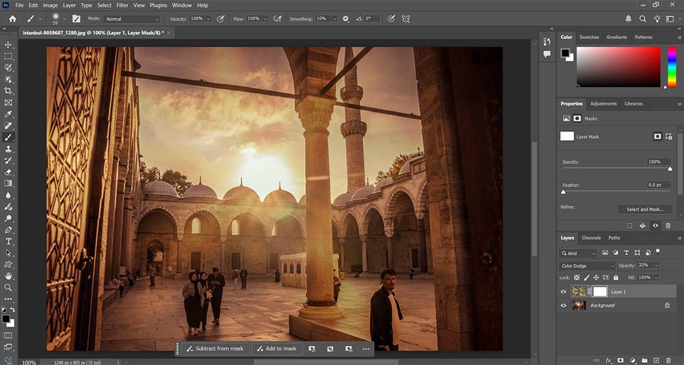This screenshot has height=365, width=684.
Task: Toggle lock all for layer
Action: (616, 278)
